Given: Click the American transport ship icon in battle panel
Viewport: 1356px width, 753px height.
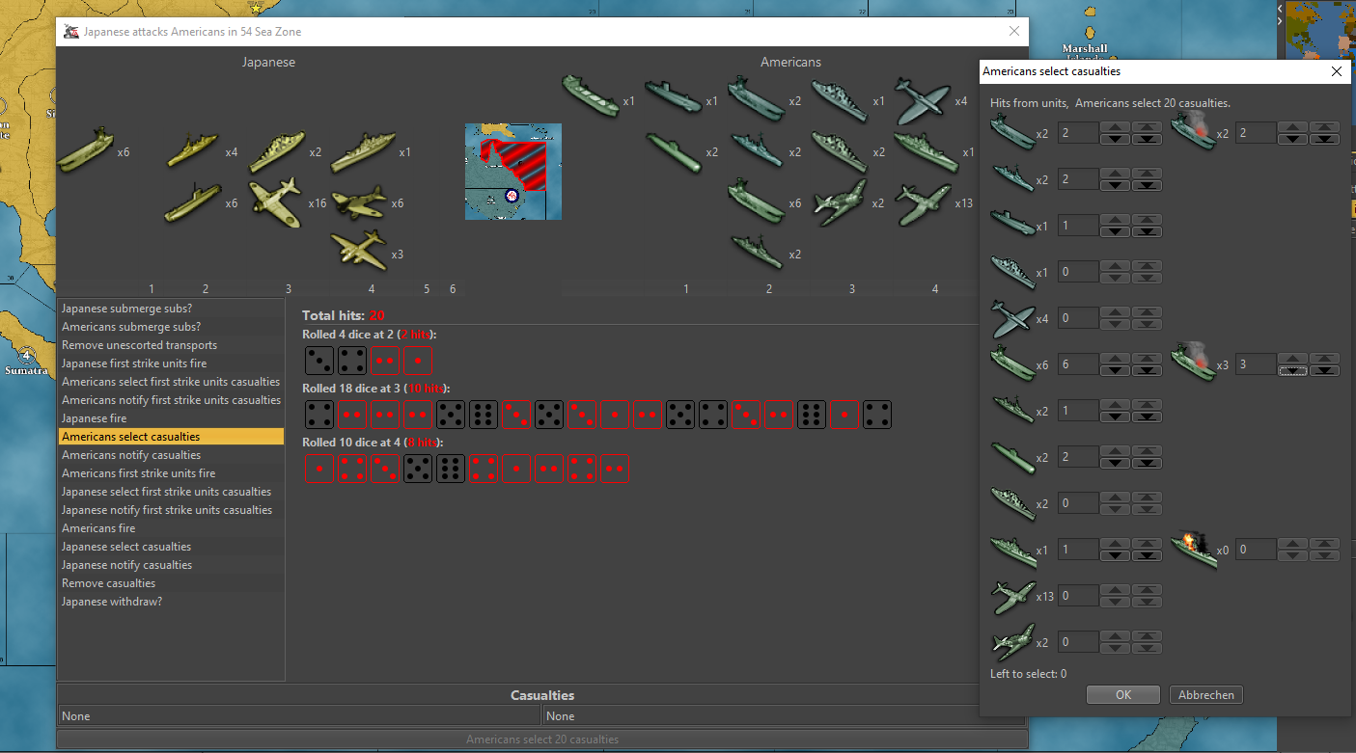Looking at the screenshot, I should (x=590, y=95).
